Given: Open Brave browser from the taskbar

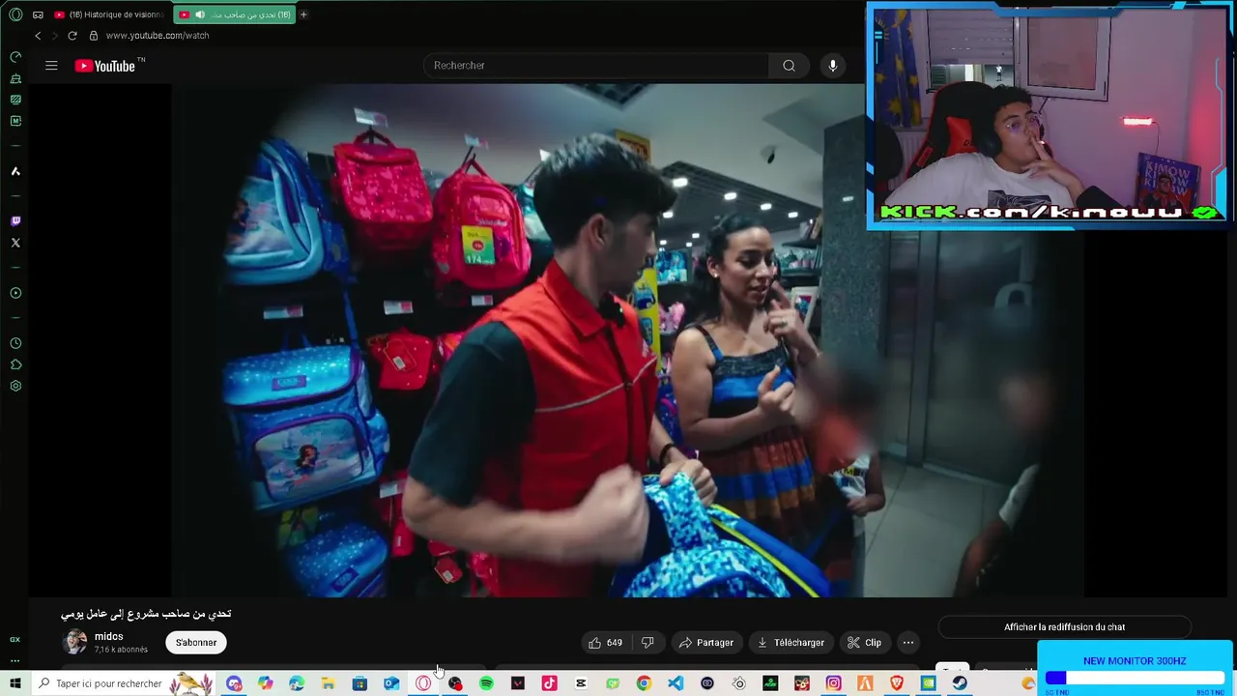Looking at the screenshot, I should 897,683.
